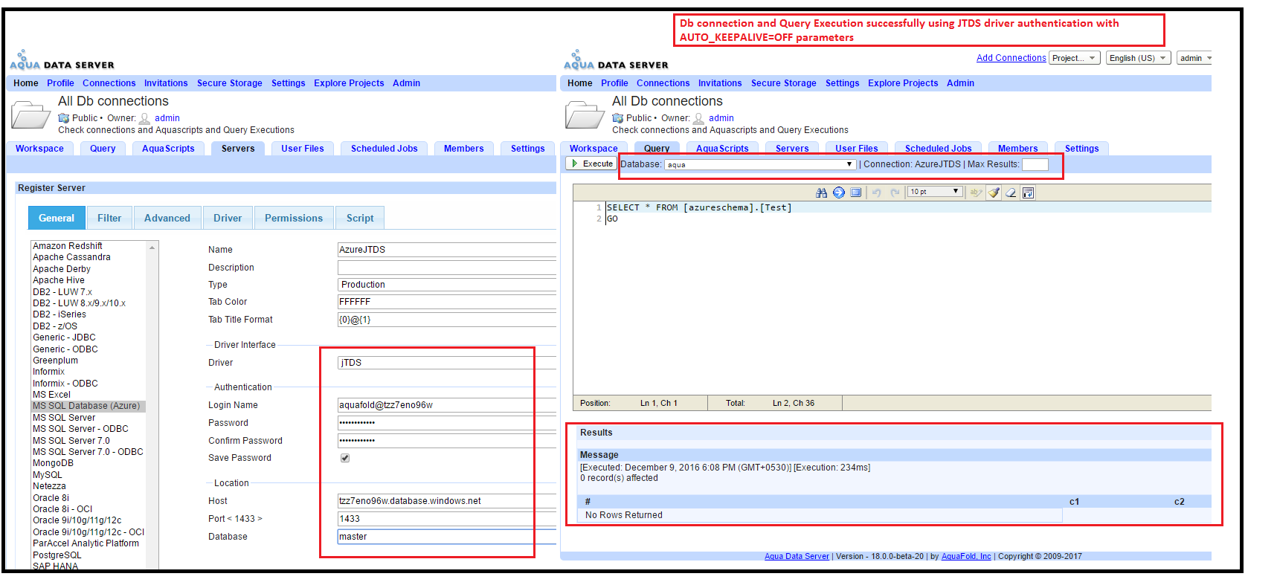1277x588 pixels.
Task: Click the Database field showing master
Action: tap(447, 537)
